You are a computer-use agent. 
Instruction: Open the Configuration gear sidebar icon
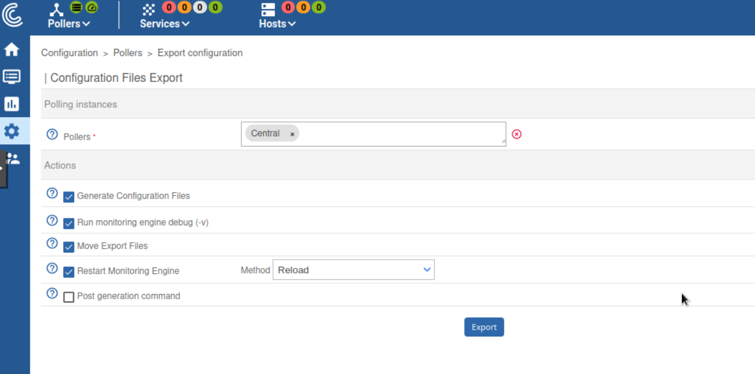(x=12, y=131)
